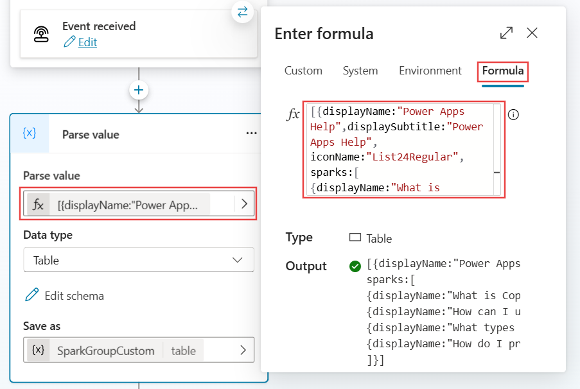580x389 pixels.
Task: Expand the SparkGroupCustom variable picker arrow
Action: tap(243, 350)
